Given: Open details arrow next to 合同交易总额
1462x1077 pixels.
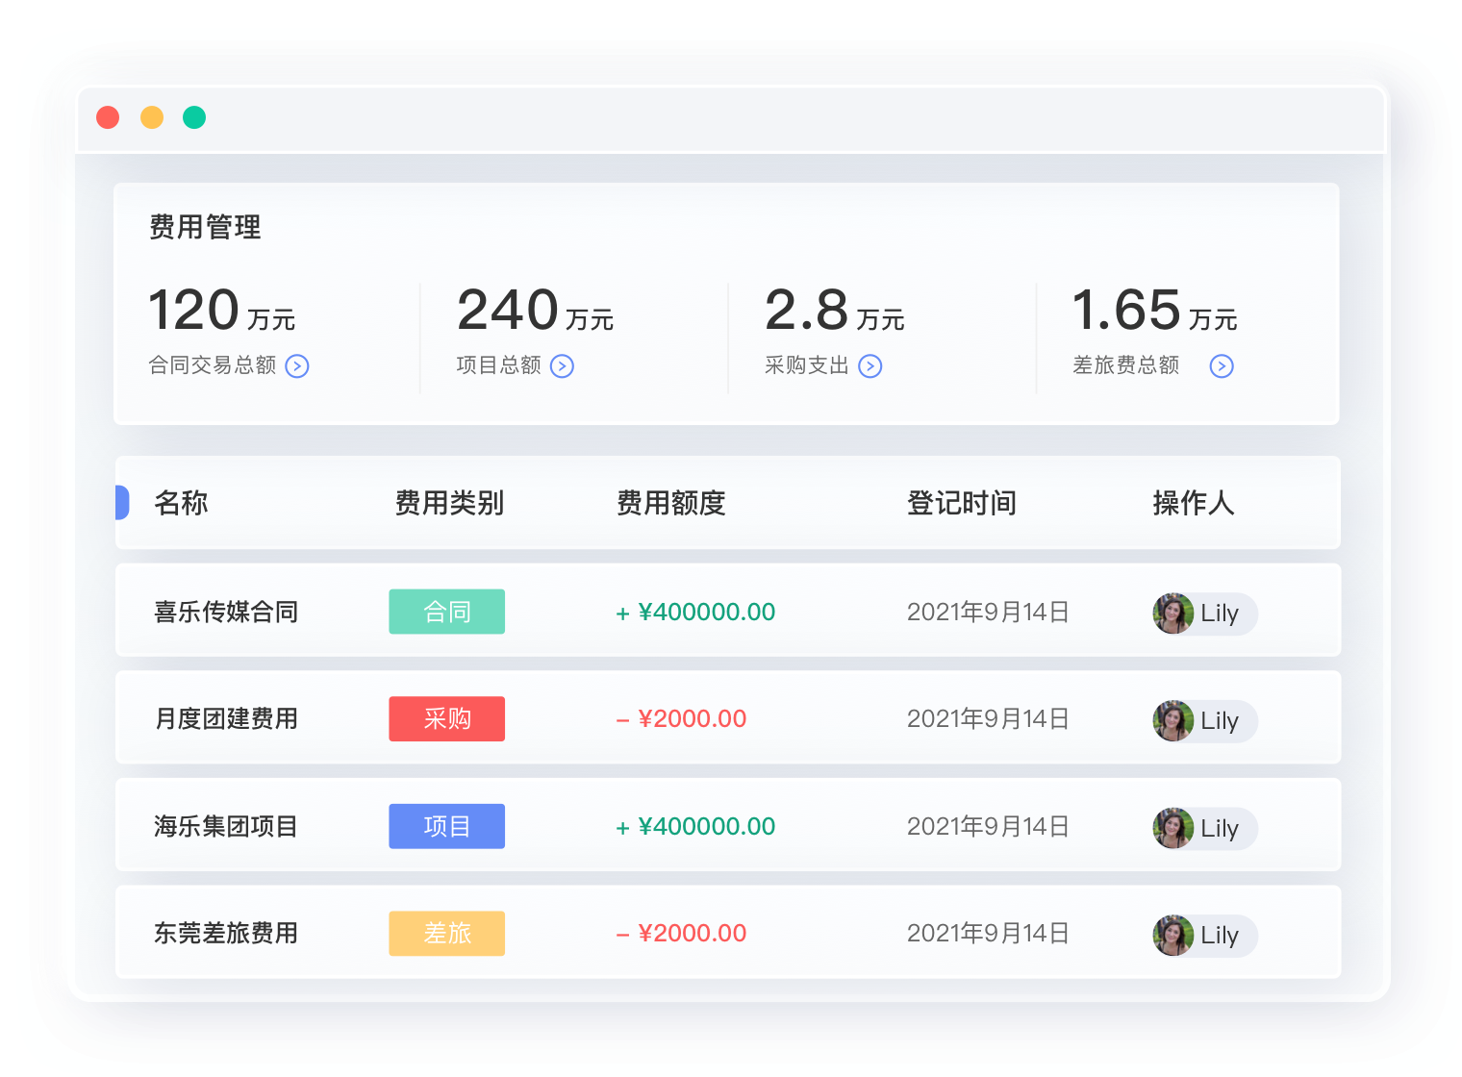Looking at the screenshot, I should [x=298, y=366].
